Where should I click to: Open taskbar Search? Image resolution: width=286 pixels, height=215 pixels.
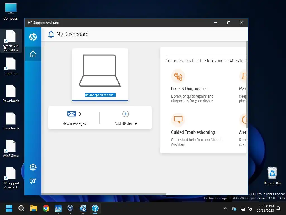(21, 208)
